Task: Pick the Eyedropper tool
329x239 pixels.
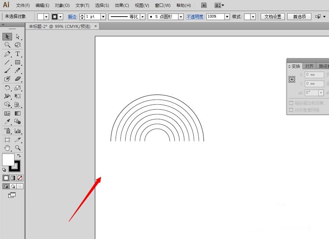Action: point(7,122)
